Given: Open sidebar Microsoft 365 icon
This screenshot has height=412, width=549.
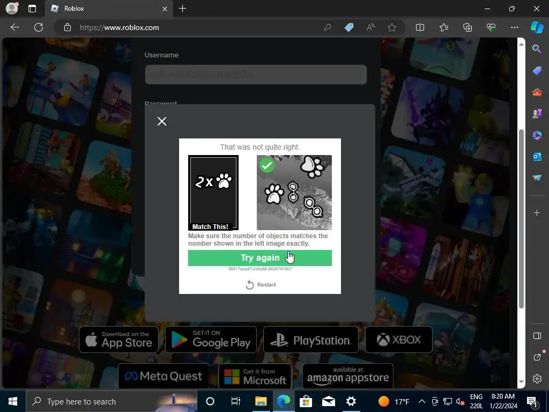Looking at the screenshot, I should point(537,135).
